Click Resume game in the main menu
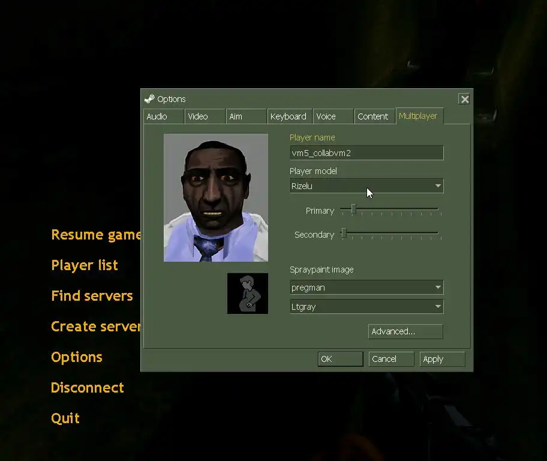 pyautogui.click(x=96, y=235)
